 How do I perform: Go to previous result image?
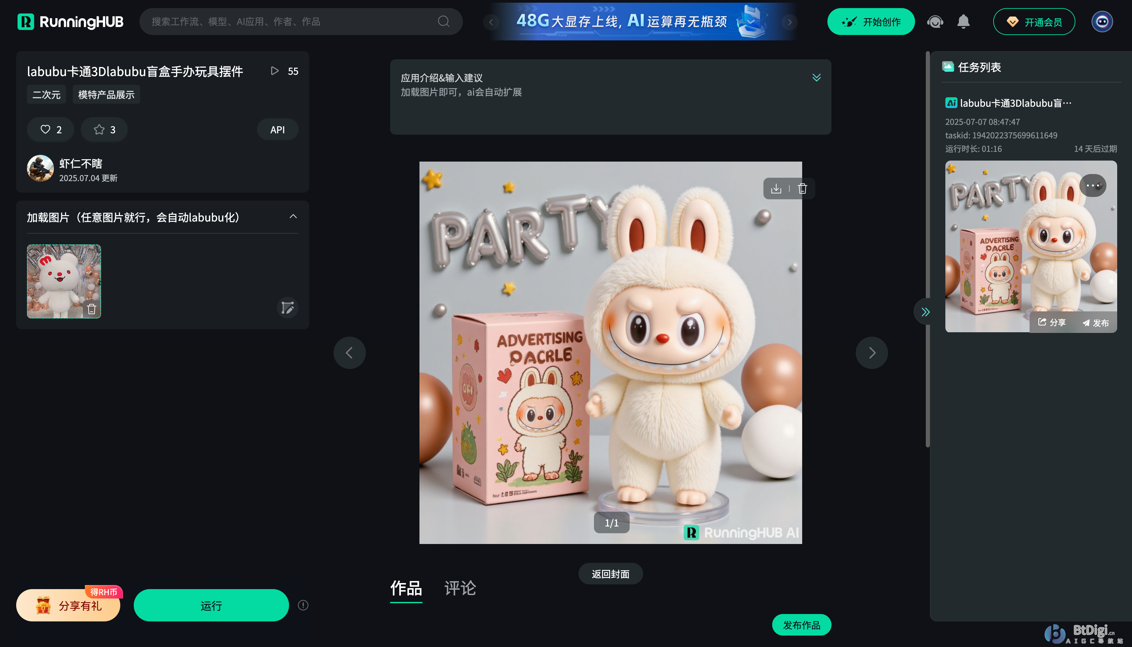tap(349, 353)
